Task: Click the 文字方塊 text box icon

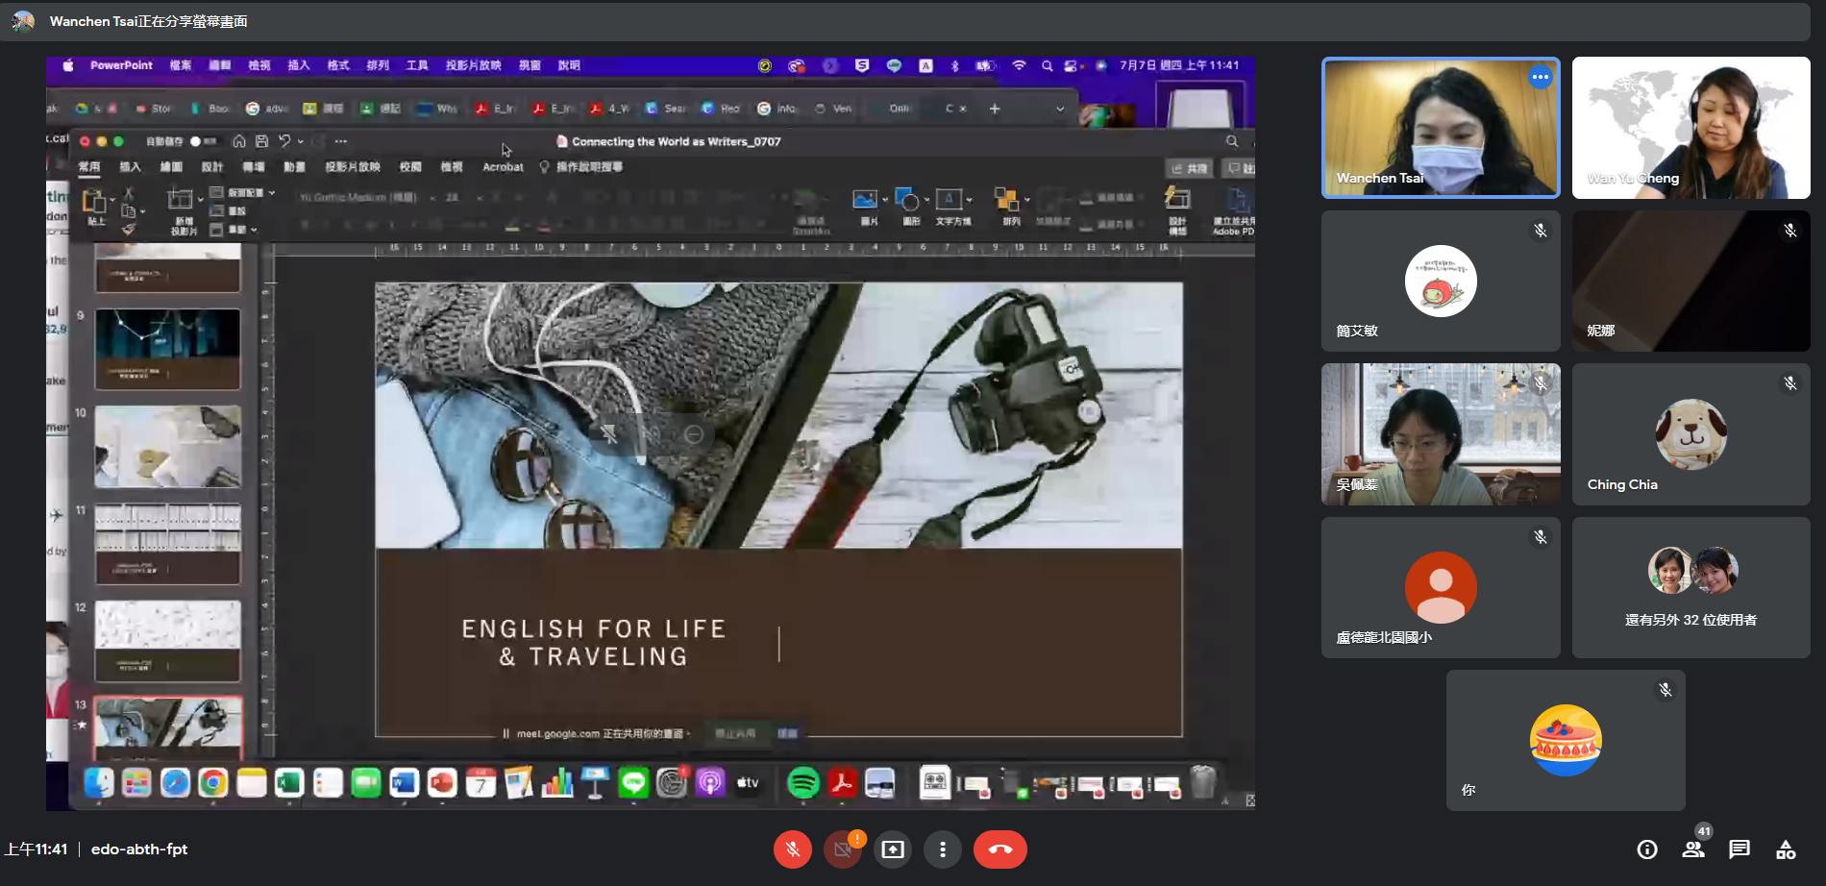Action: [x=949, y=199]
